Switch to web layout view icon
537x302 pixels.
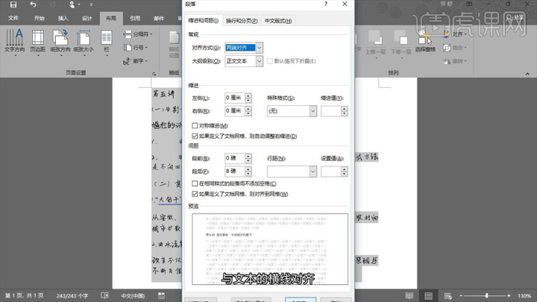(447, 295)
